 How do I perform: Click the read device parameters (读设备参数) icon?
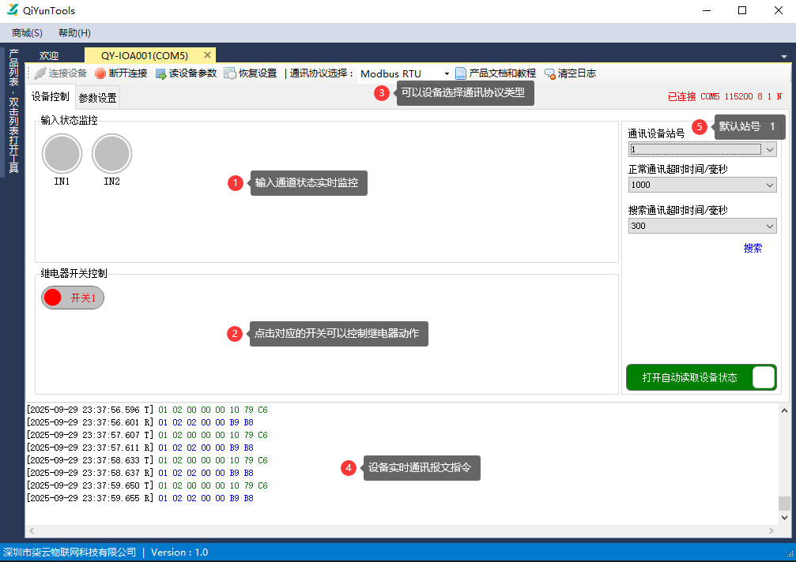coord(160,73)
